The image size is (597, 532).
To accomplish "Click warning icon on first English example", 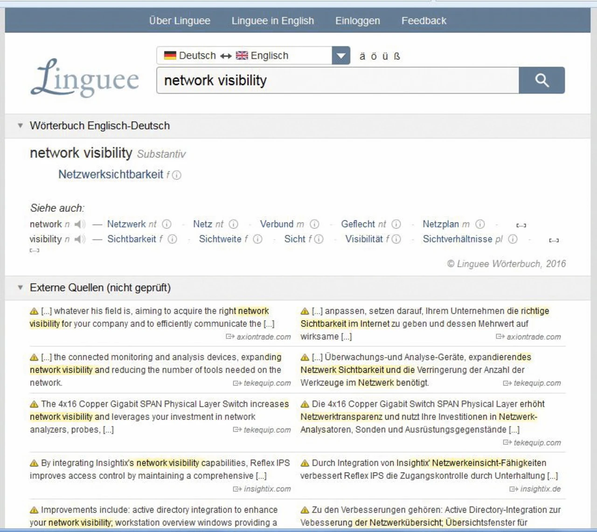I will pyautogui.click(x=34, y=311).
